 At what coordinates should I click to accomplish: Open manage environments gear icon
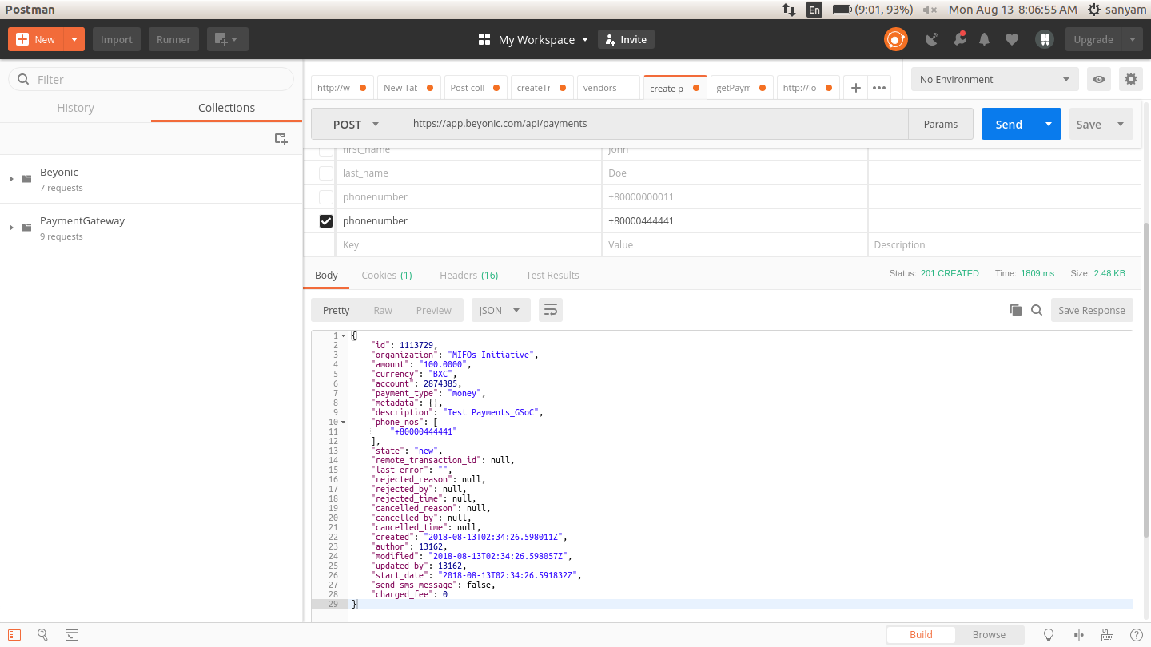pos(1130,79)
